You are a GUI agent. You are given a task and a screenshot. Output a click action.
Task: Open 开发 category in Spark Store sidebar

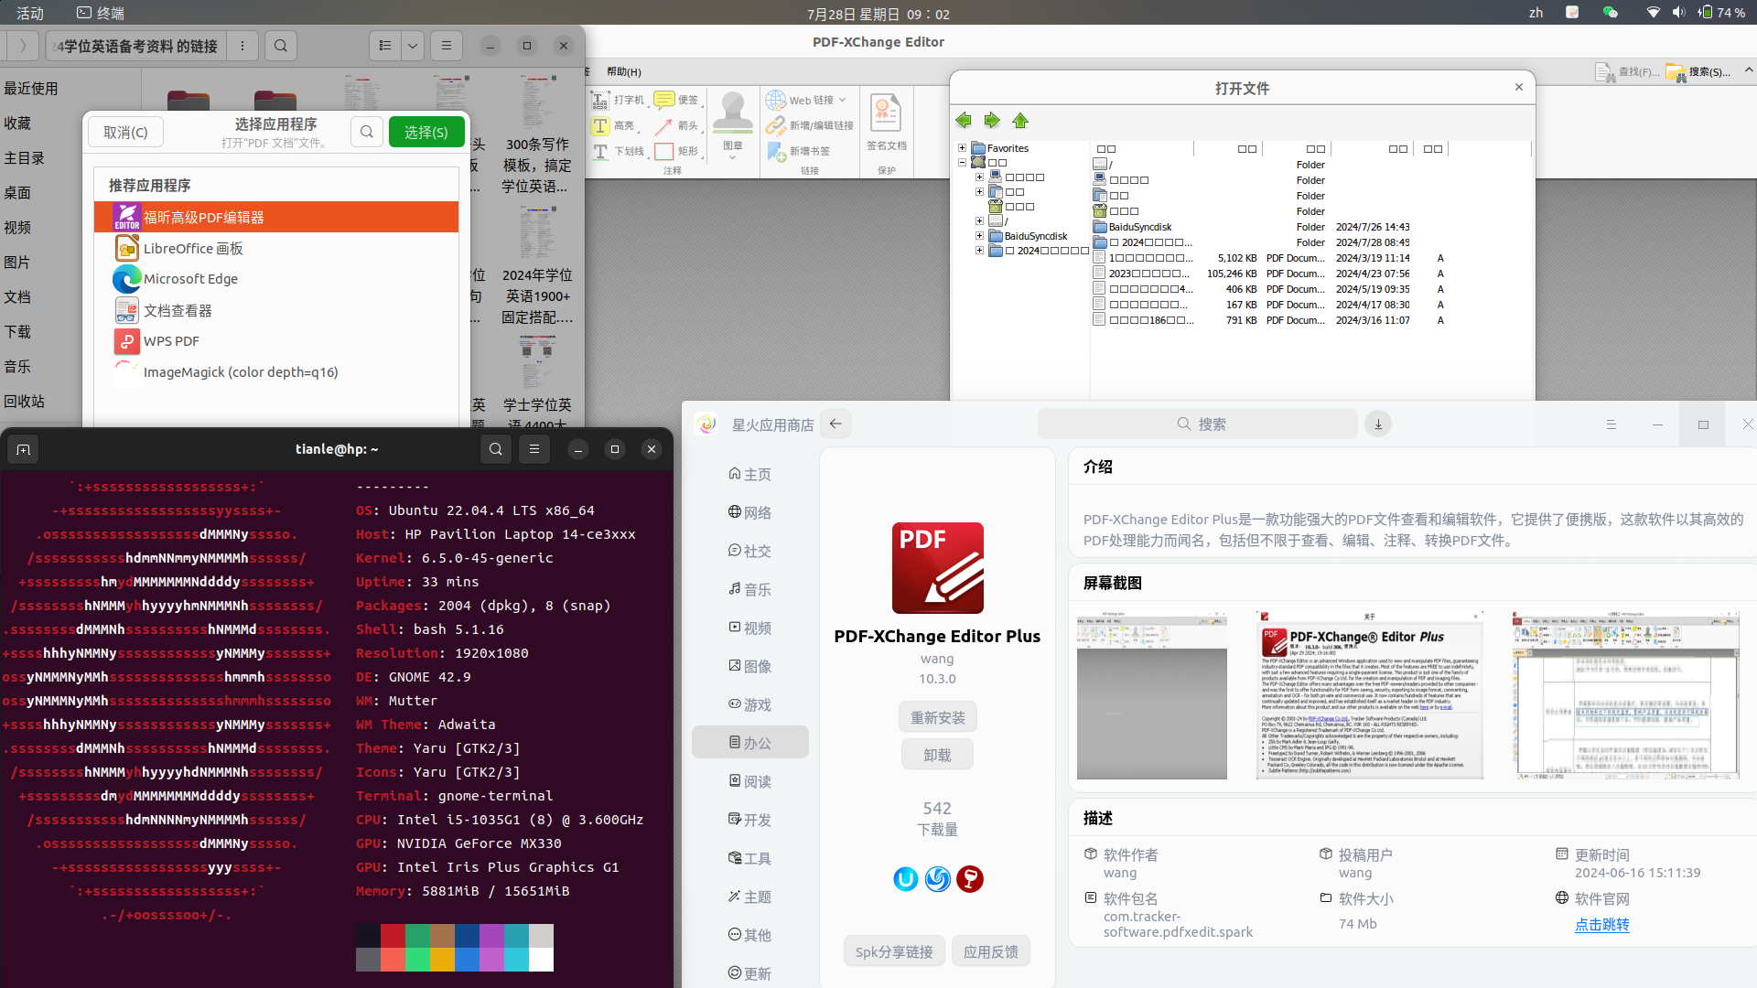750,820
